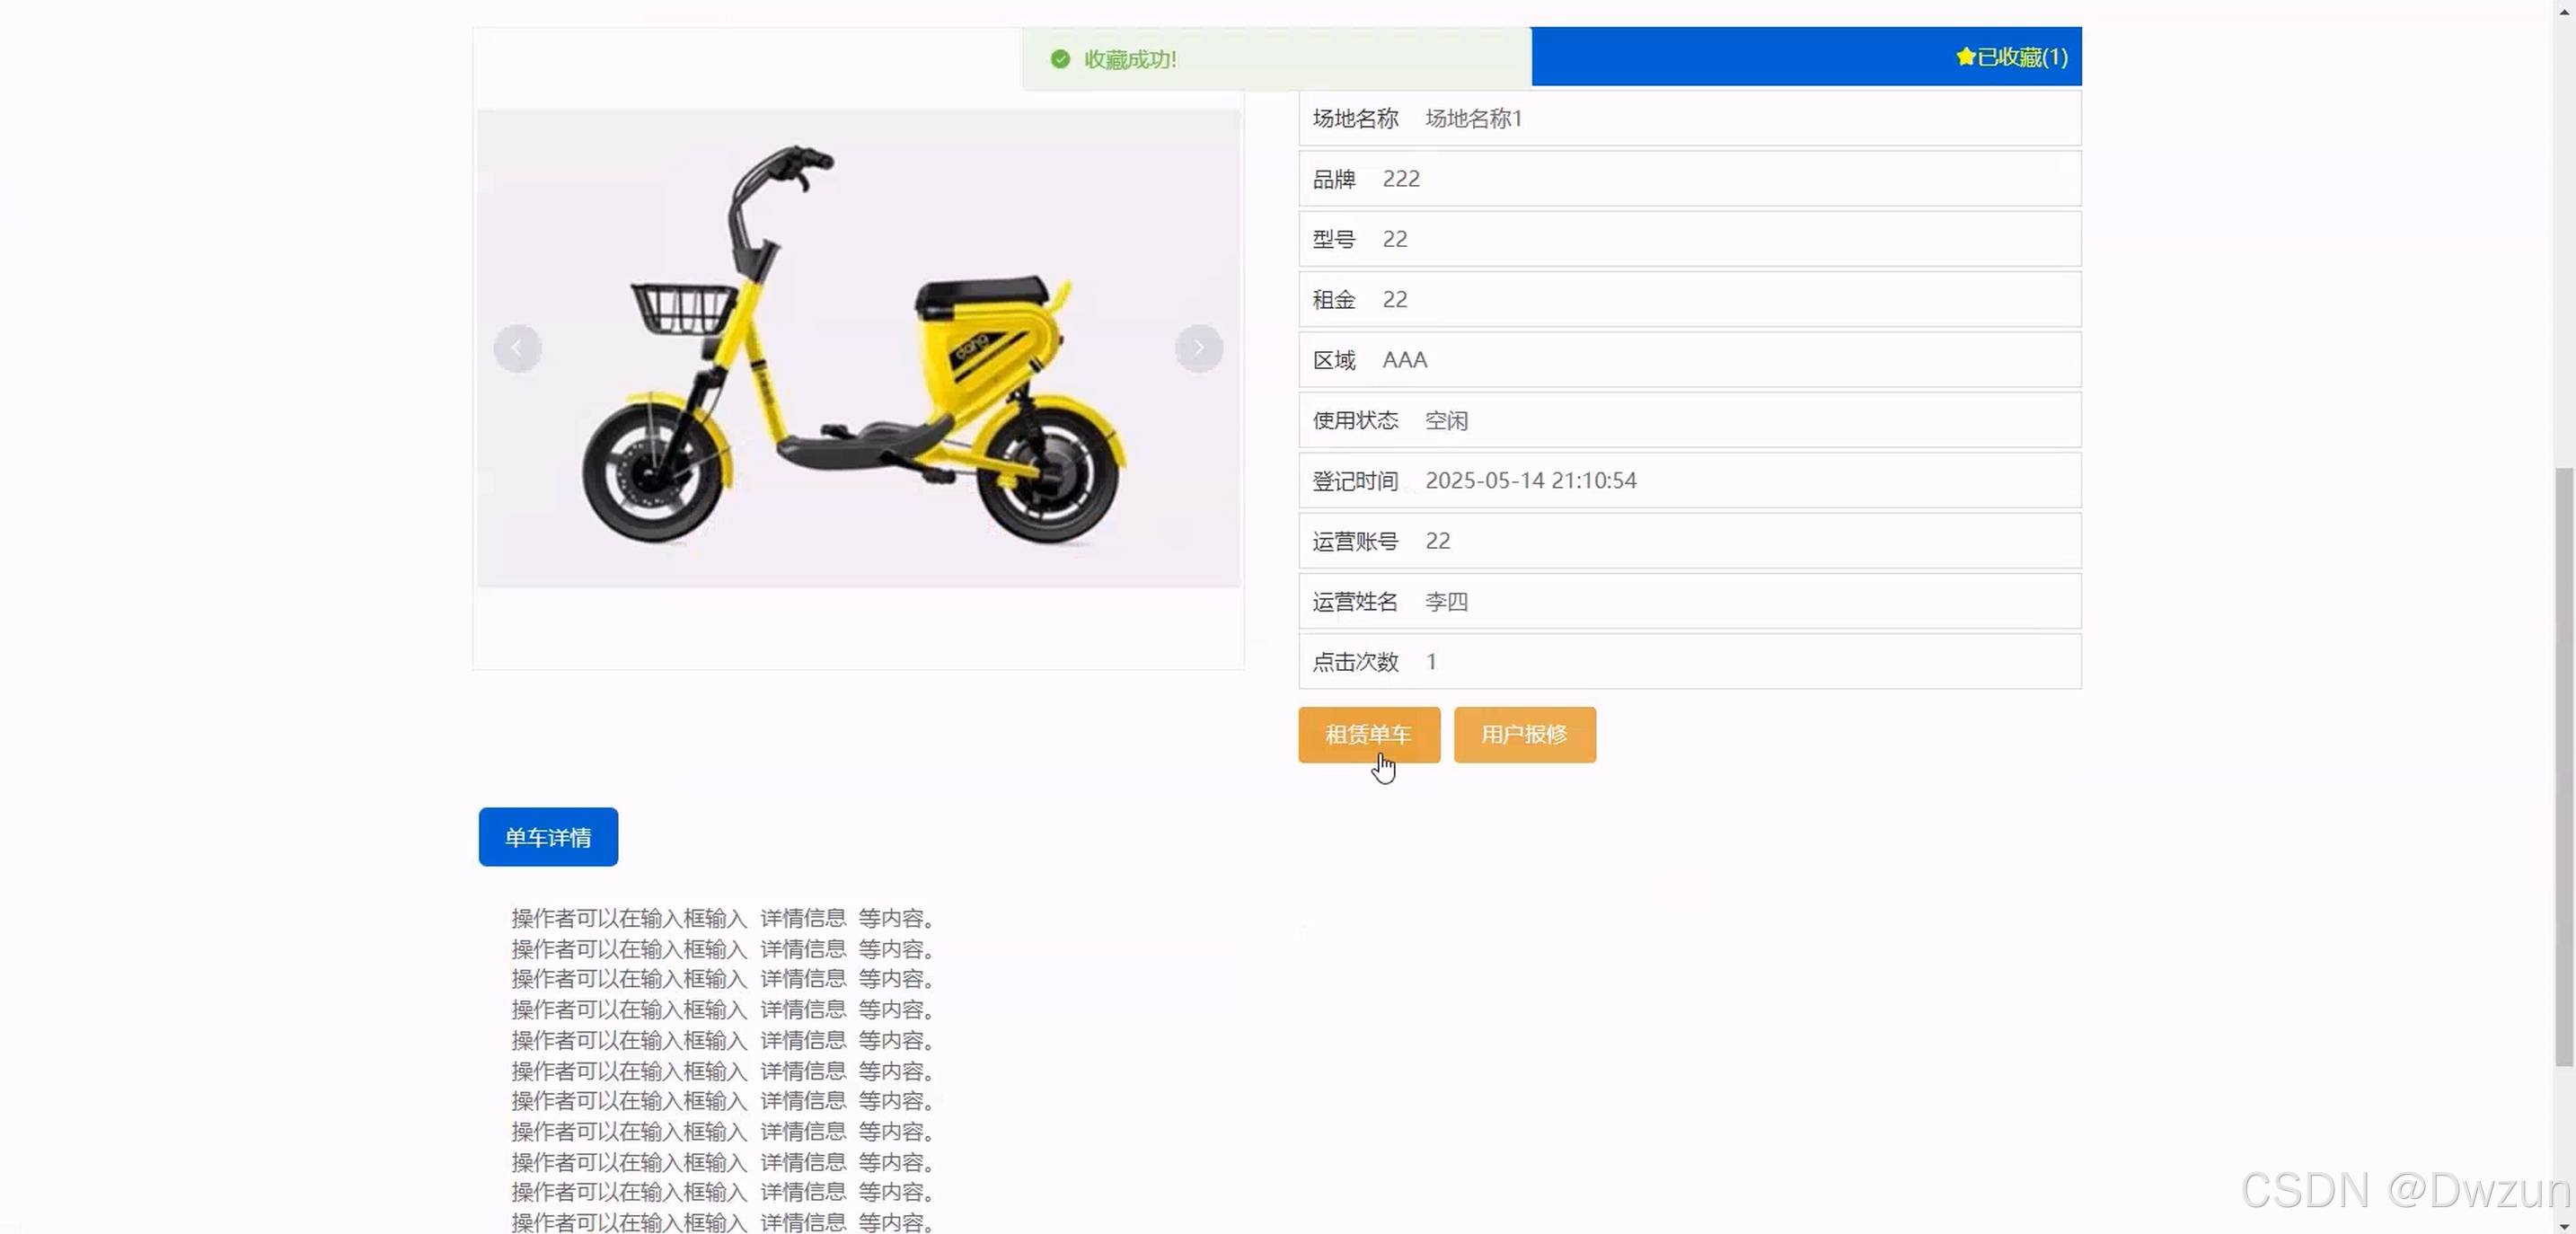Click the 收藏成功 notification message
The height and width of the screenshot is (1234, 2576).
1130,60
